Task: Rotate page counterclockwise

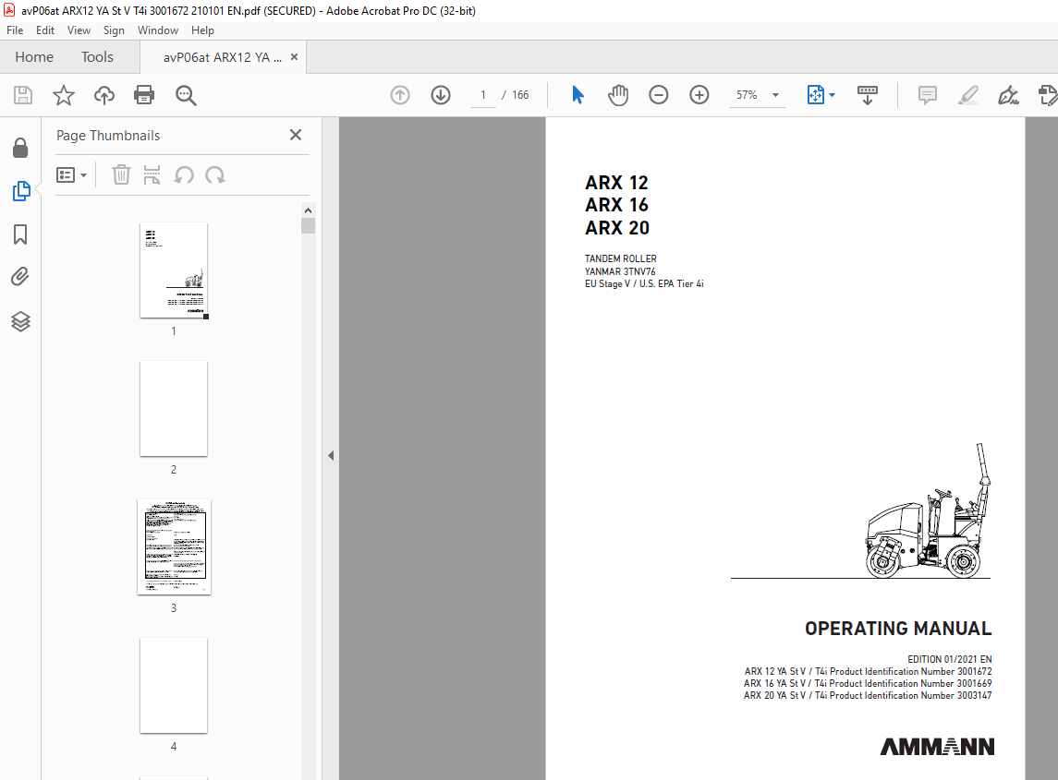Action: (184, 175)
